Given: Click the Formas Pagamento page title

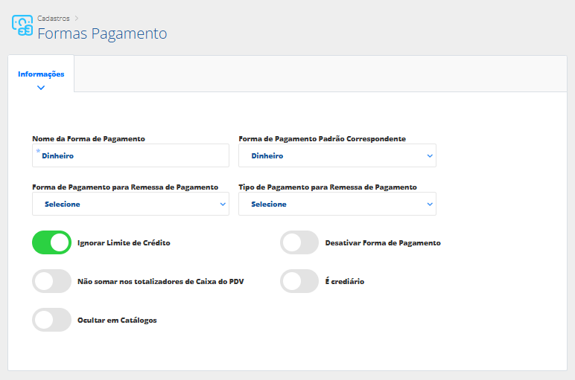Looking at the screenshot, I should [x=102, y=33].
